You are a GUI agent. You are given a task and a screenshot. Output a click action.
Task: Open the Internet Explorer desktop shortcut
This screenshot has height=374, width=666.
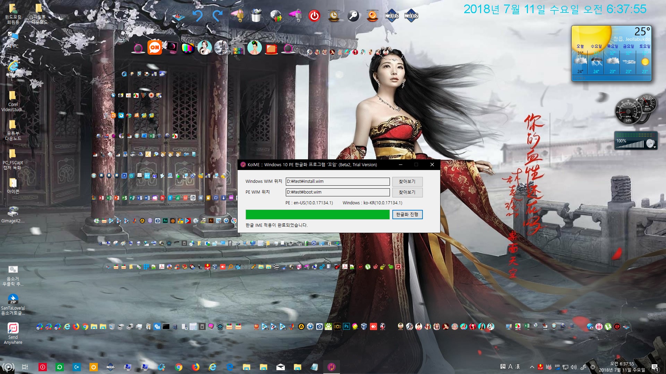click(x=13, y=68)
